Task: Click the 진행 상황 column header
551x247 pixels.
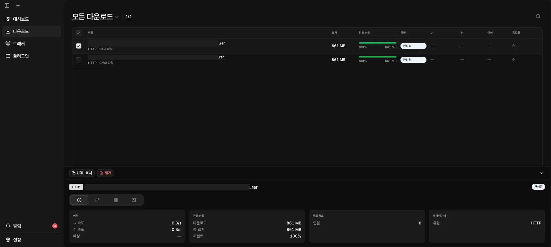Action: pos(364,33)
